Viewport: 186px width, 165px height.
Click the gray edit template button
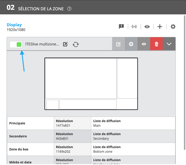point(118,44)
